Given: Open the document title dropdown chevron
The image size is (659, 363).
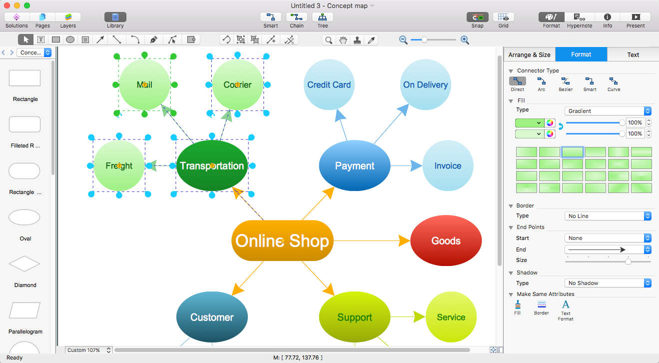Looking at the screenshot, I should pos(372,6).
